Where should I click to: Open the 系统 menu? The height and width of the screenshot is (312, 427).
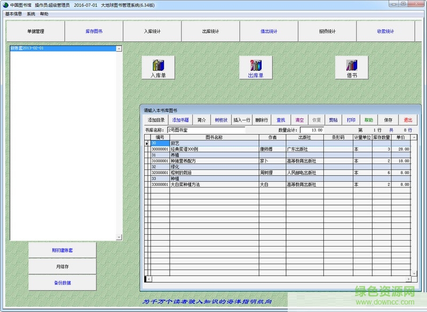tap(31, 14)
